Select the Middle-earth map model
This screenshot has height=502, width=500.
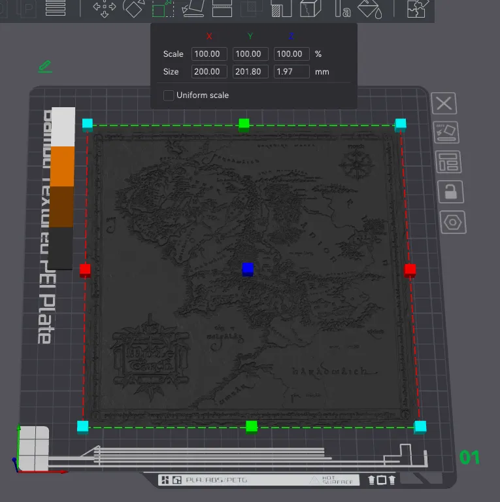tap(250, 276)
